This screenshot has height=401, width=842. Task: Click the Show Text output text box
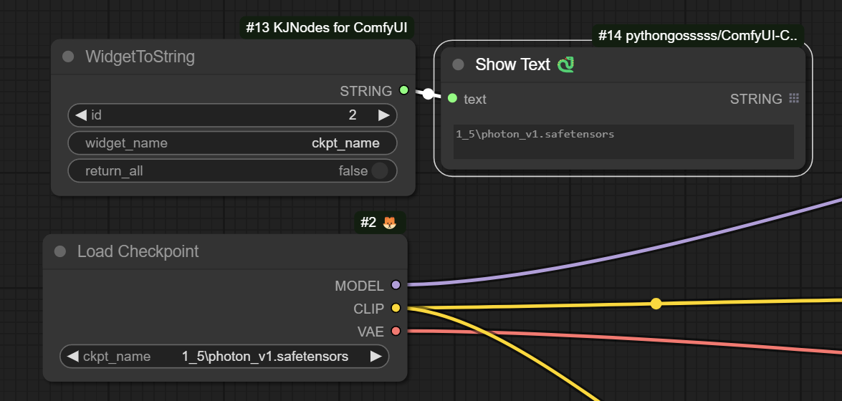pos(623,141)
